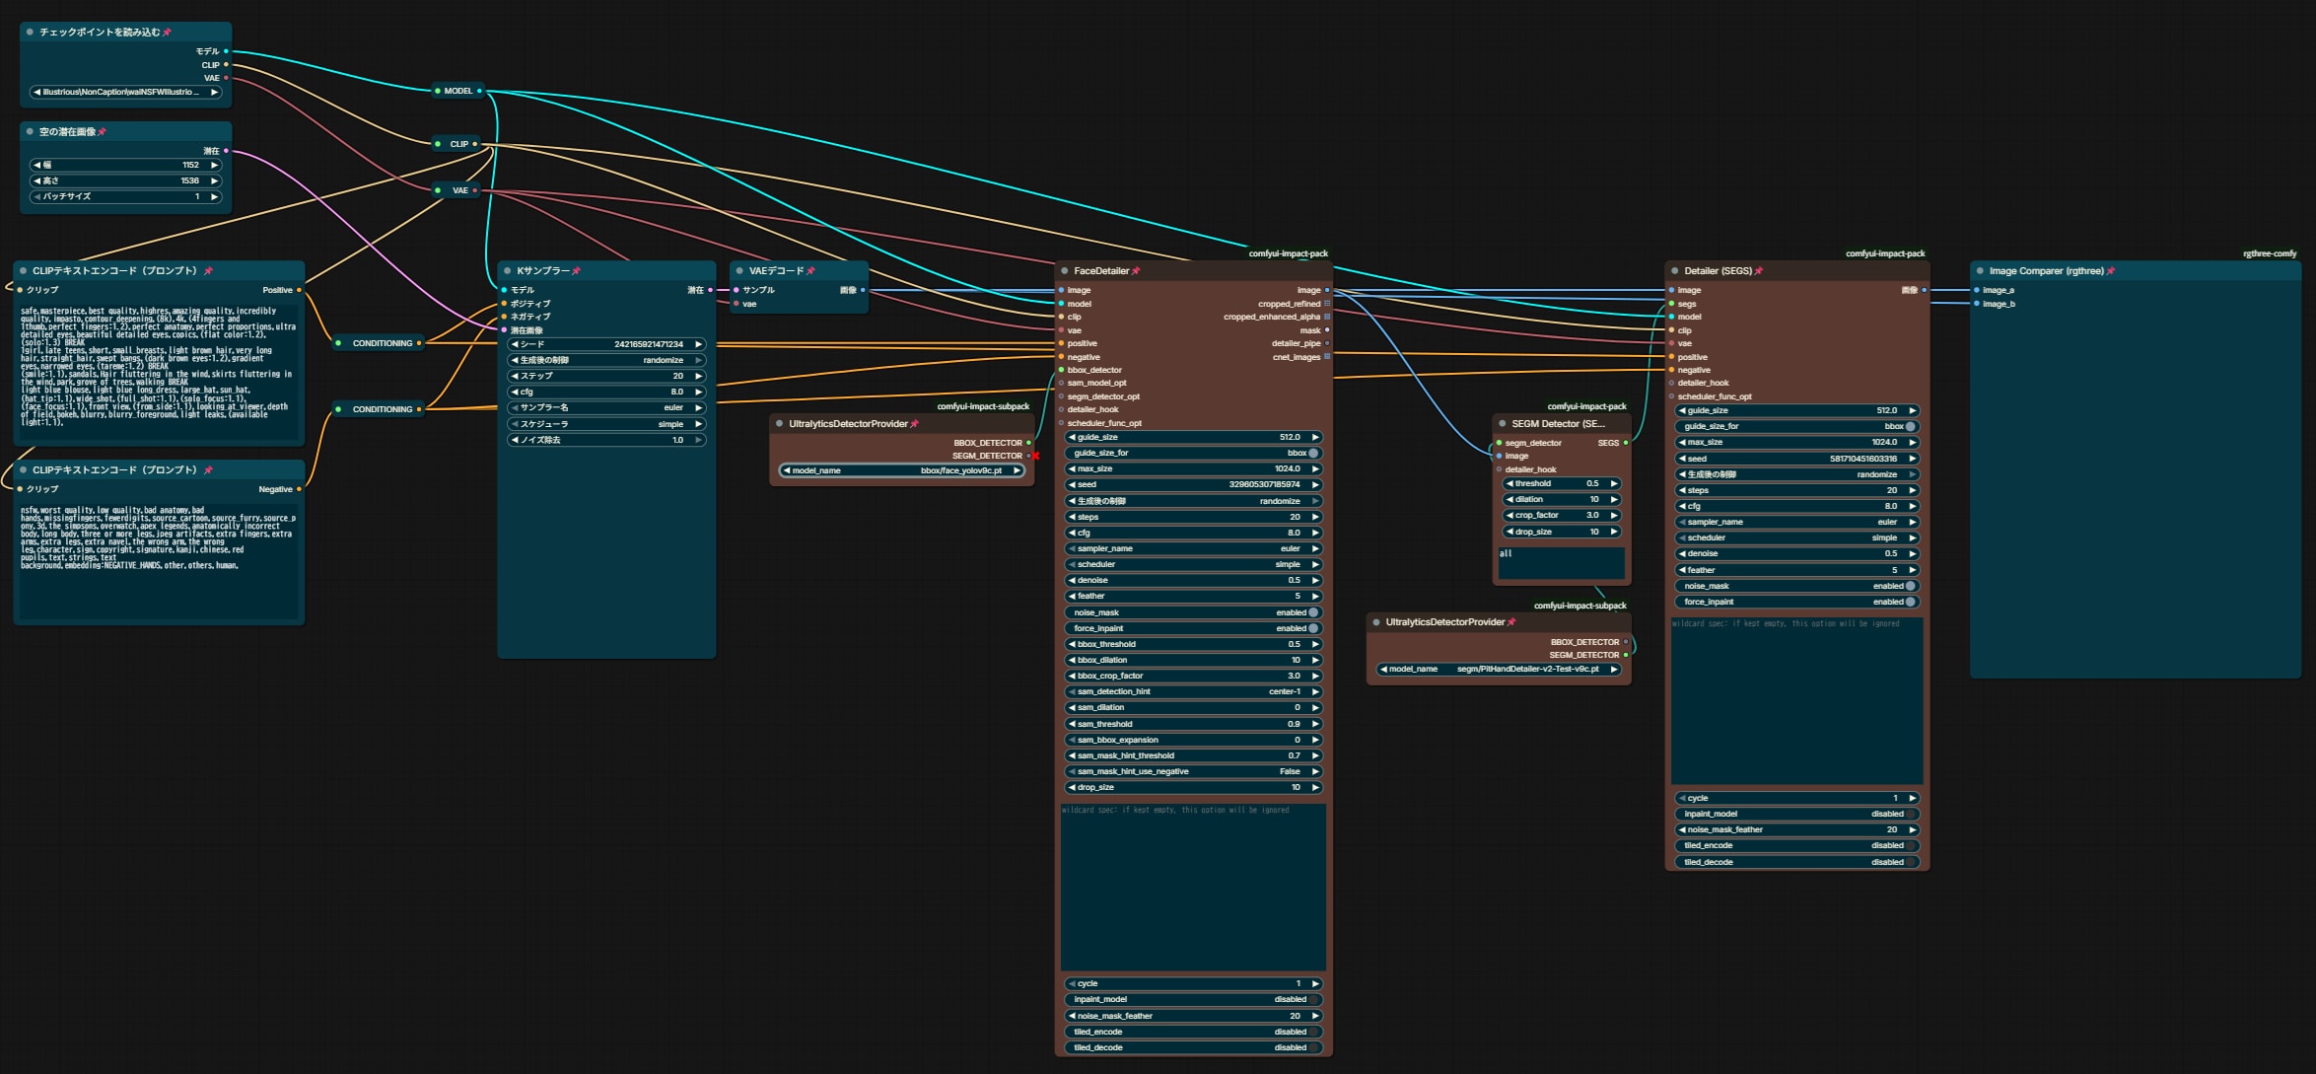Click the pin icon on Detailer (SEGS) title
The width and height of the screenshot is (2316, 1074).
(1758, 271)
